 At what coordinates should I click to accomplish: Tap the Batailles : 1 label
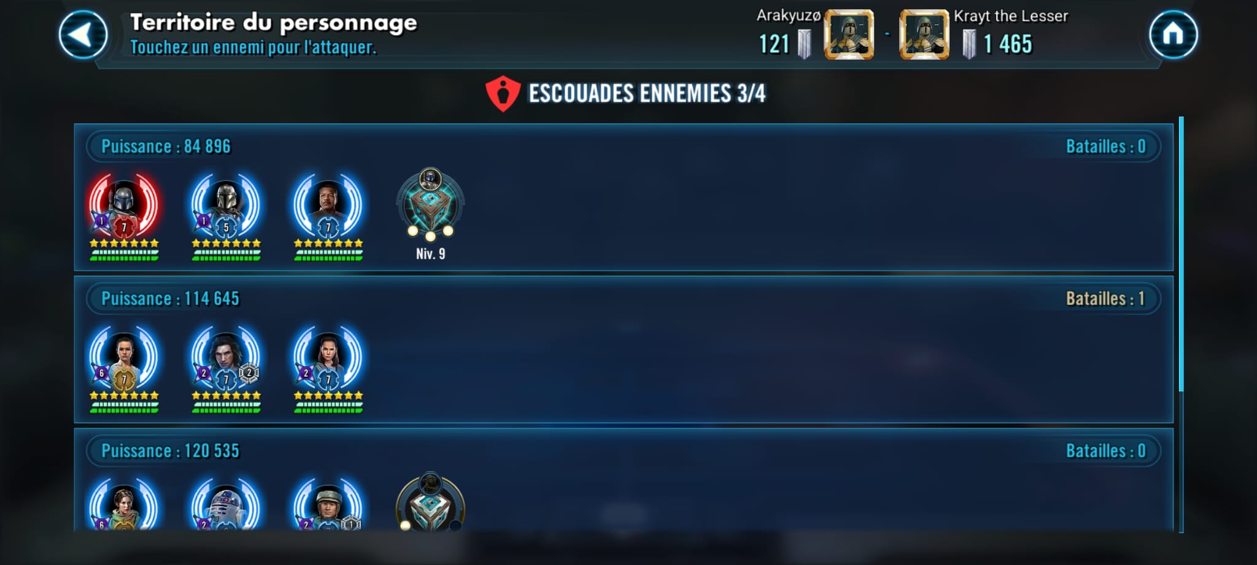tap(1105, 299)
